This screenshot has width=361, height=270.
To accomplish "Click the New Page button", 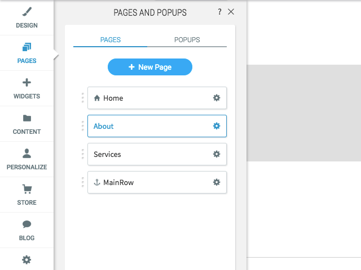I will (x=150, y=67).
